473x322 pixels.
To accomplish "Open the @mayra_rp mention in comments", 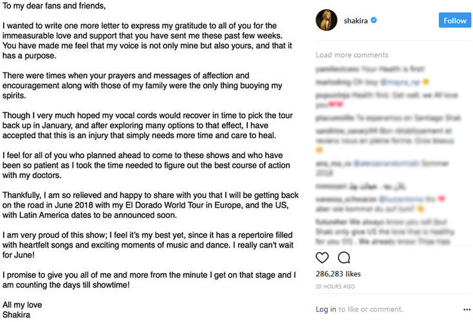I will (x=402, y=82).
